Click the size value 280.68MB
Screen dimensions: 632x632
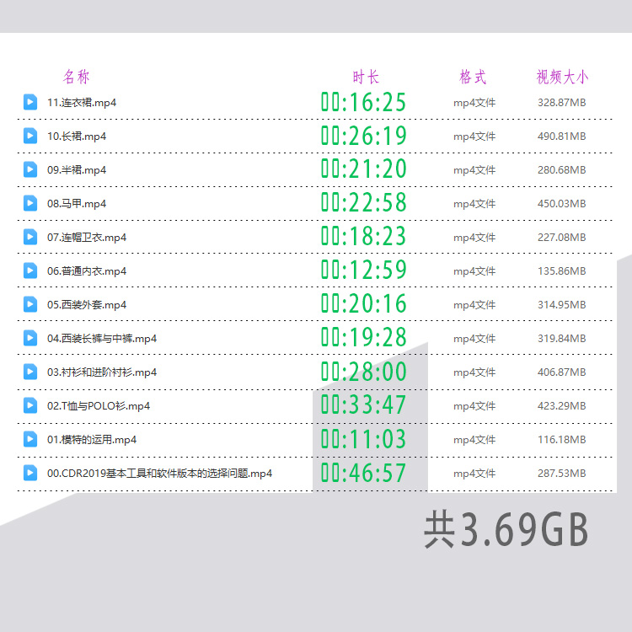[562, 170]
